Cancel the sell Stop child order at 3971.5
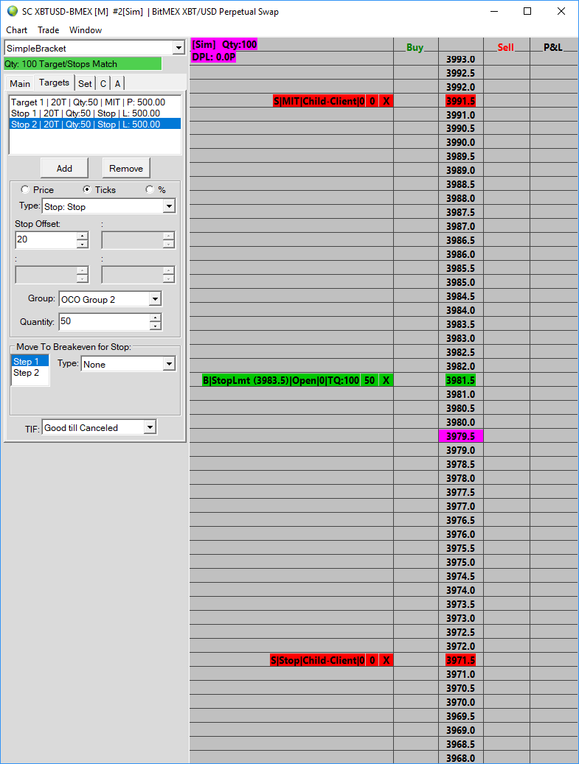The image size is (579, 764). (386, 660)
